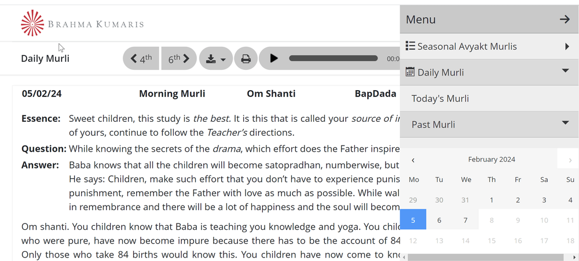Collapse the menu with arrow icon

(x=565, y=20)
